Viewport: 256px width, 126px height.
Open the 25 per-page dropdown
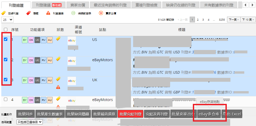[x=8, y=20]
